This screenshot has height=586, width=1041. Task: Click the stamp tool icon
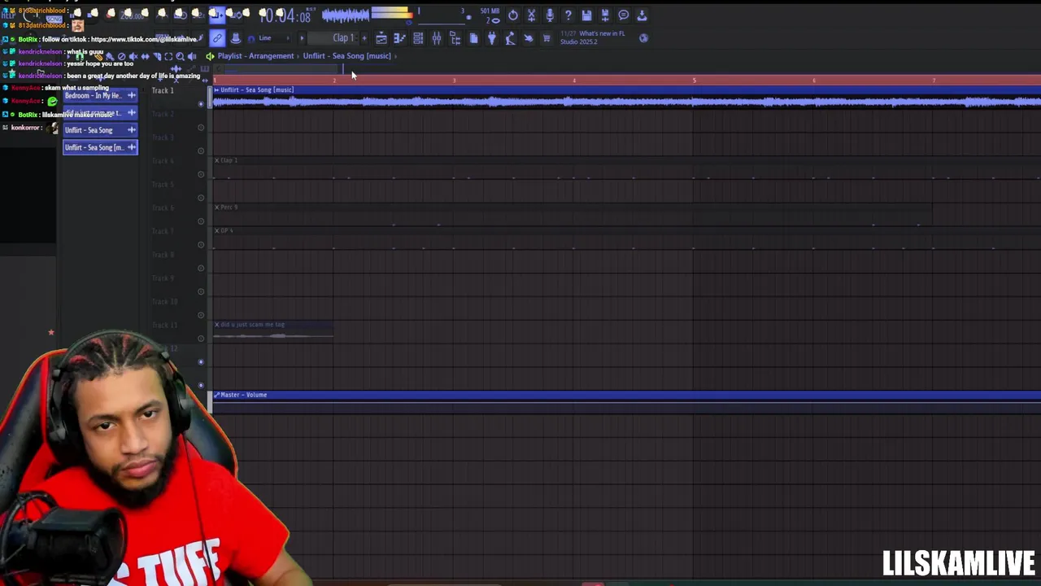(236, 38)
